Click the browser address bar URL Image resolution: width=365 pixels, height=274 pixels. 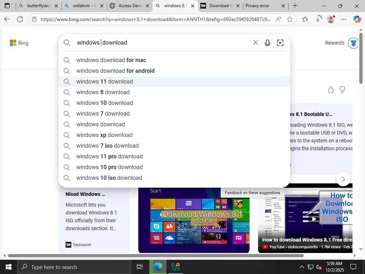(155, 19)
